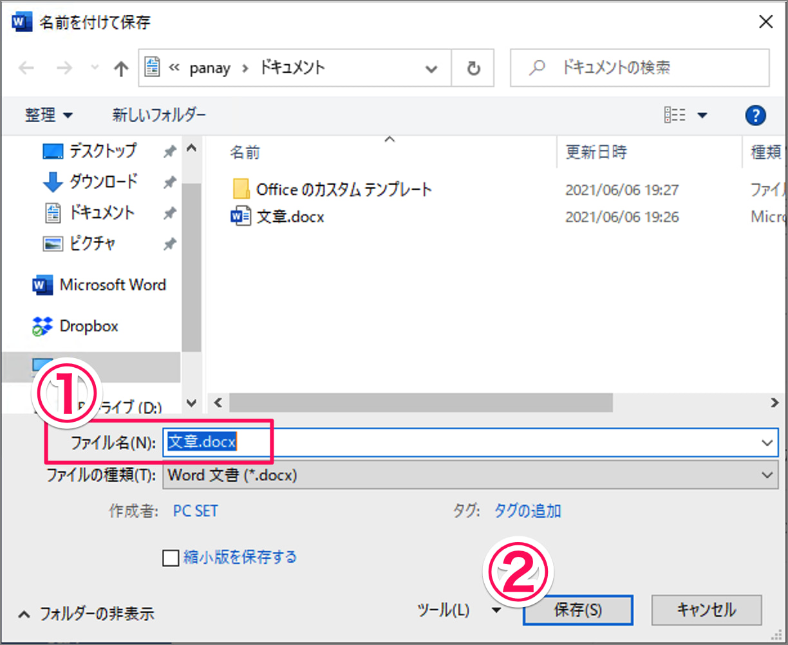Click the ドキュメントの検索 search box
The height and width of the screenshot is (645, 788).
click(x=639, y=68)
